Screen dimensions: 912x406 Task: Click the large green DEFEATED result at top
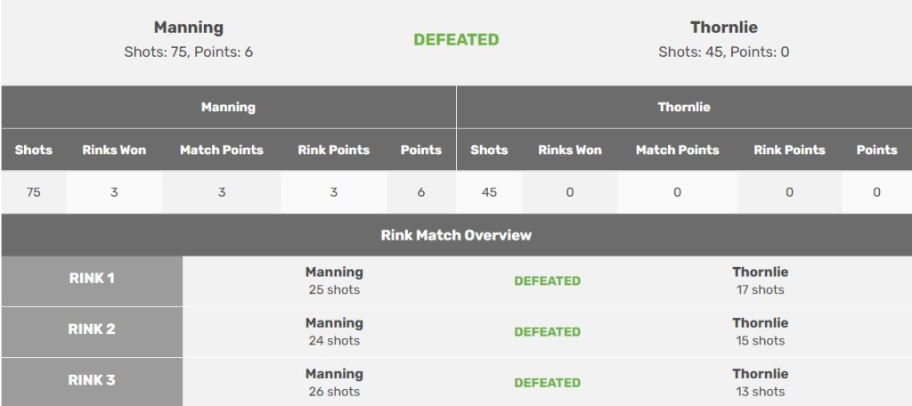coord(456,39)
